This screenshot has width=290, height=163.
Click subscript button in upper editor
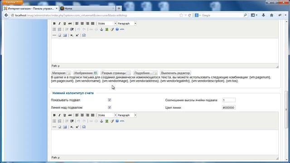pos(72,35)
